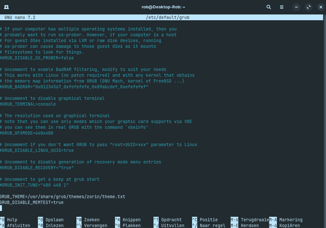Open a new terminal tab
The width and height of the screenshot is (326, 228).
(x=6, y=7)
